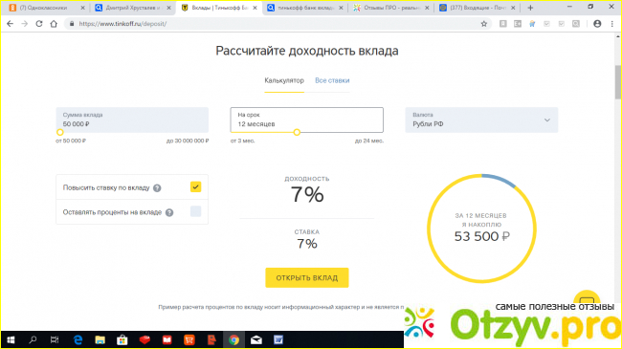
Task: Open the new tab plus button
Action: [x=530, y=8]
